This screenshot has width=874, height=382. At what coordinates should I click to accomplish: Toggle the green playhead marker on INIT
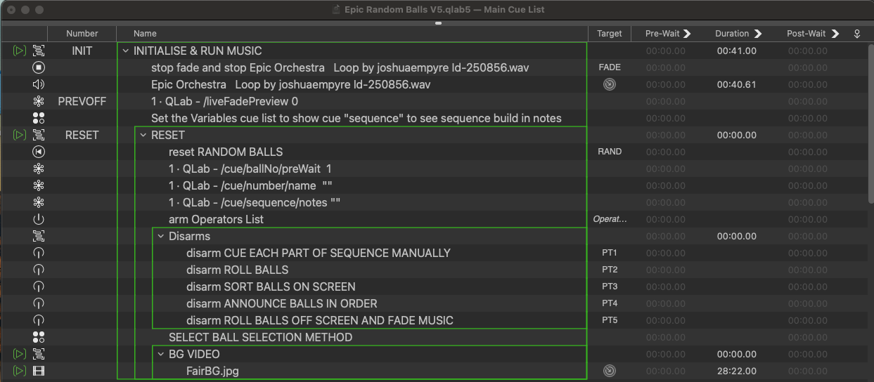tap(19, 51)
